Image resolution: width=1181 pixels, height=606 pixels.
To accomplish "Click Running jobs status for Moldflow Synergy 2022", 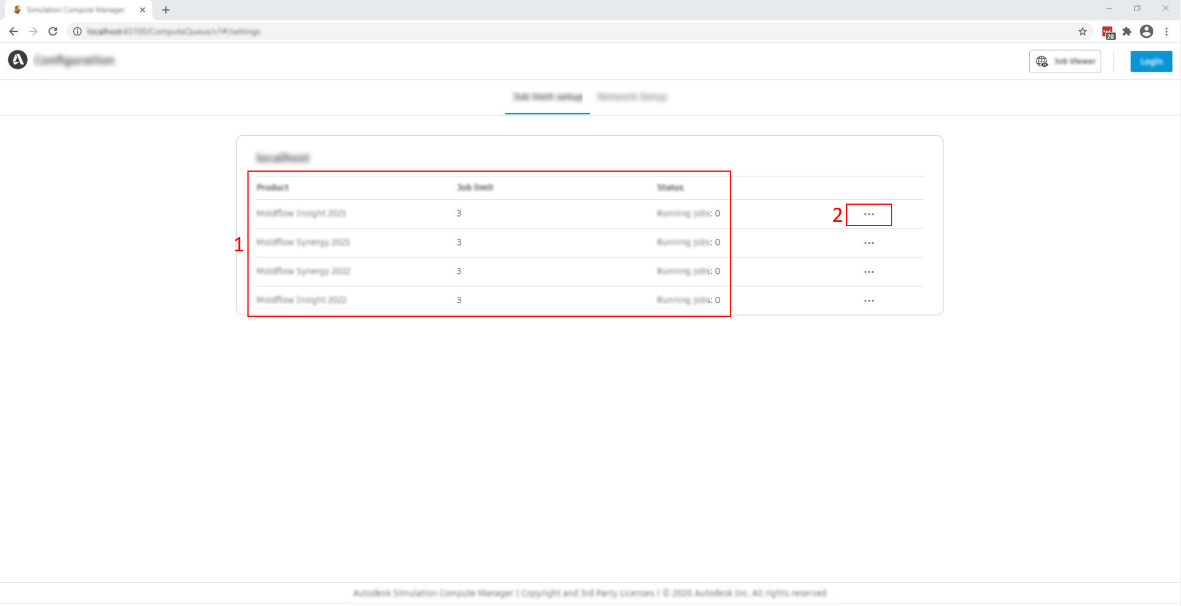I will point(689,271).
